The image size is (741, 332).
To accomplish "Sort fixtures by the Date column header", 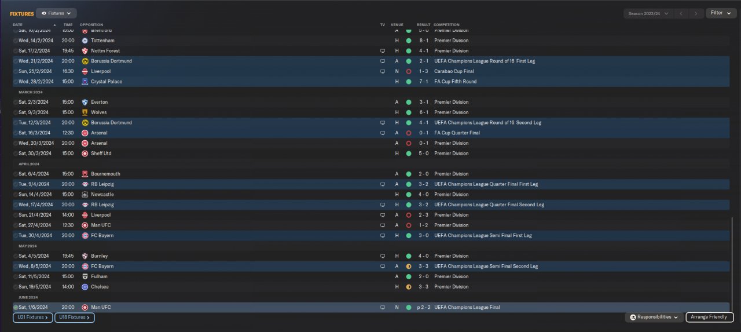I will pos(18,25).
